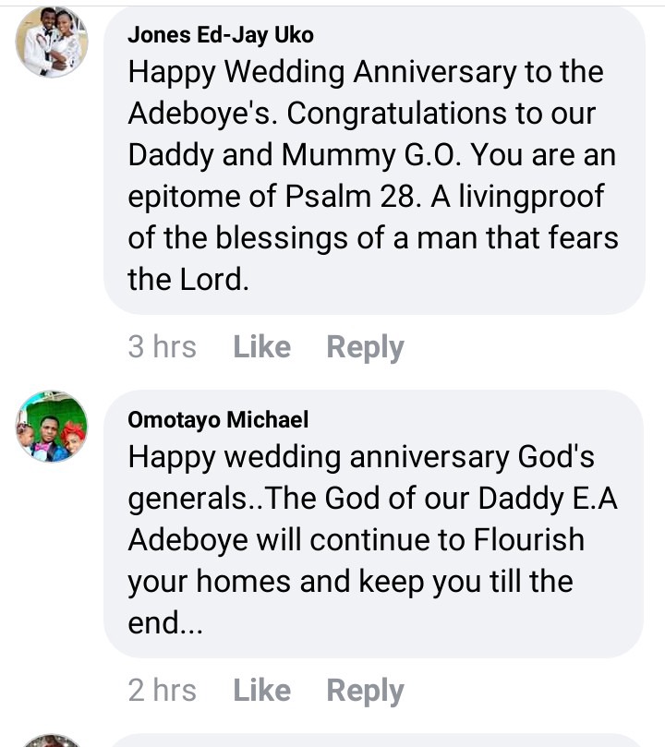This screenshot has width=665, height=747.
Task: Like Omotayo Michael's comment
Action: point(261,691)
